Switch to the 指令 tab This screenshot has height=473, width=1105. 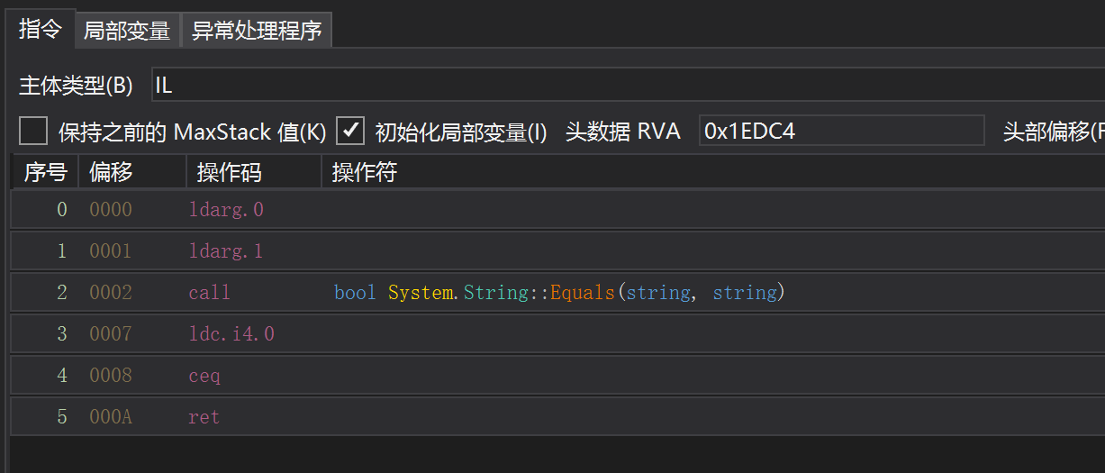[x=41, y=29]
